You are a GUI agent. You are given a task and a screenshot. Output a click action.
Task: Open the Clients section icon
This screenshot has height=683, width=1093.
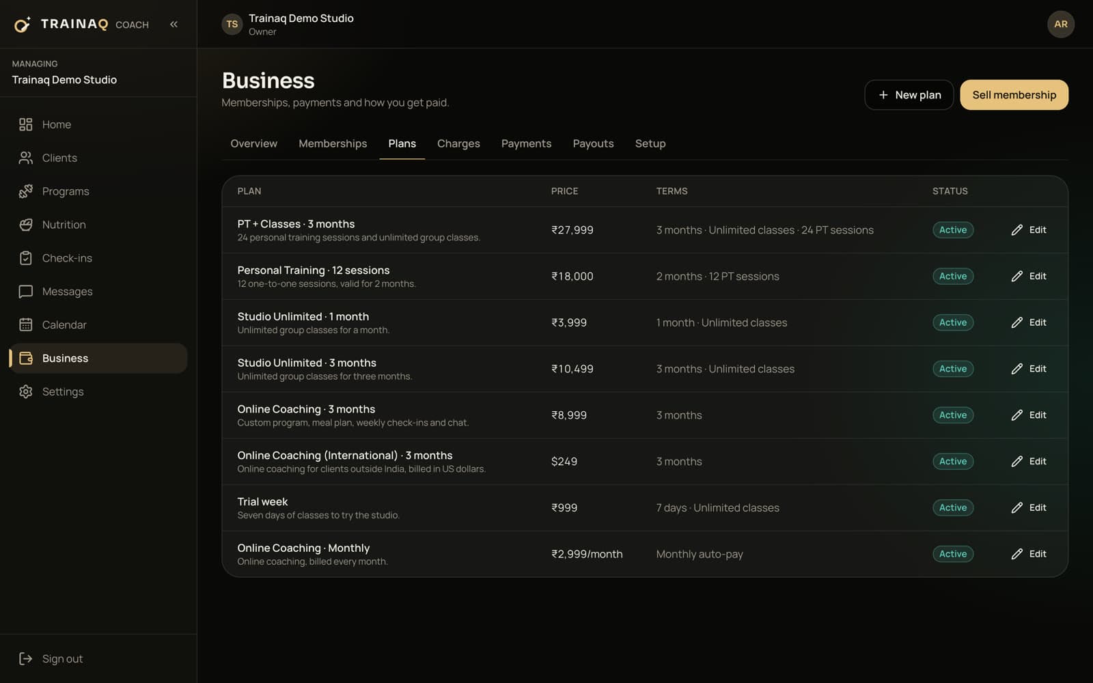[26, 158]
